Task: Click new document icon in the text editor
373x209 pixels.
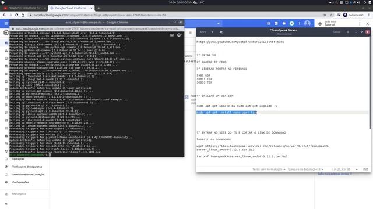Action: pyautogui.click(x=221, y=32)
